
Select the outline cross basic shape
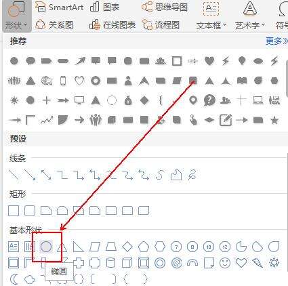pos(79,263)
